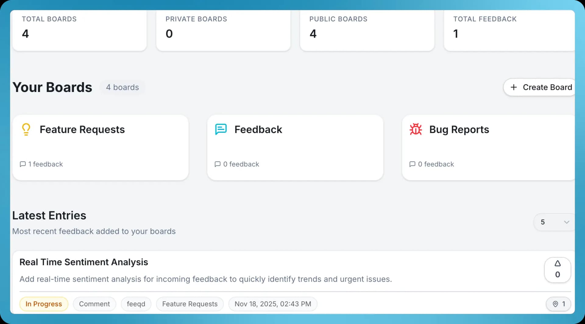Click the upvote triangle on Sentiment Analysis entry

(558, 264)
